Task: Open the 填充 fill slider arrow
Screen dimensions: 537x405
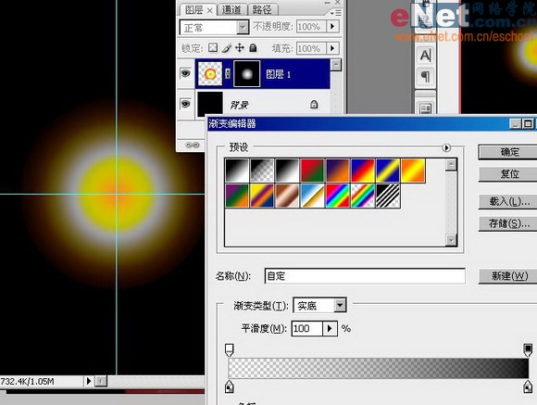Action: 332,48
